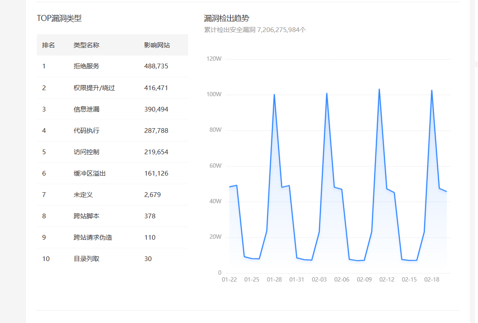Click value 161,126 in the table
The height and width of the screenshot is (323, 478).
click(x=156, y=173)
